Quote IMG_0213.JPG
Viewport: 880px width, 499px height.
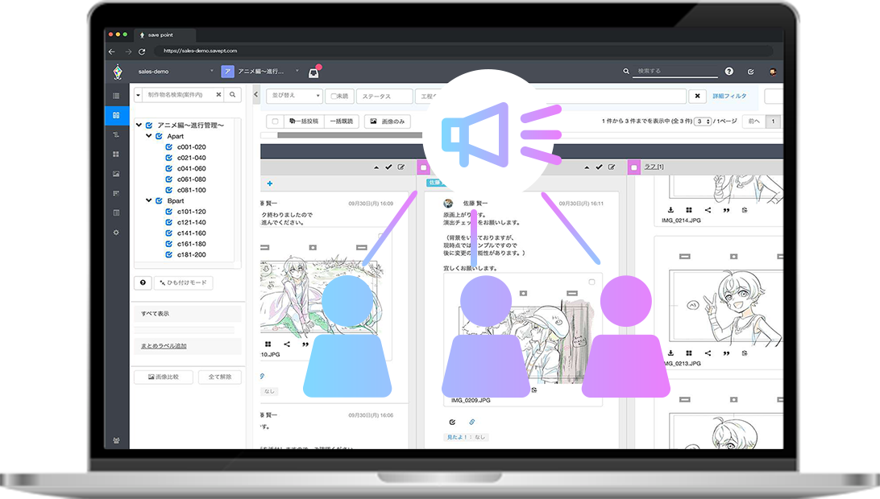click(726, 353)
